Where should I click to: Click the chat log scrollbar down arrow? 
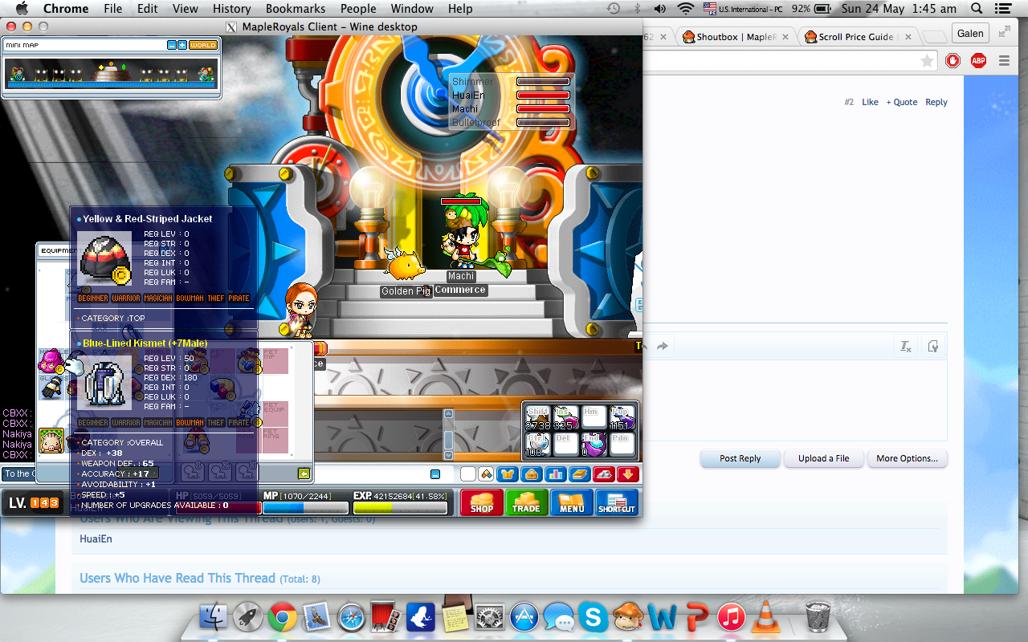(x=448, y=455)
